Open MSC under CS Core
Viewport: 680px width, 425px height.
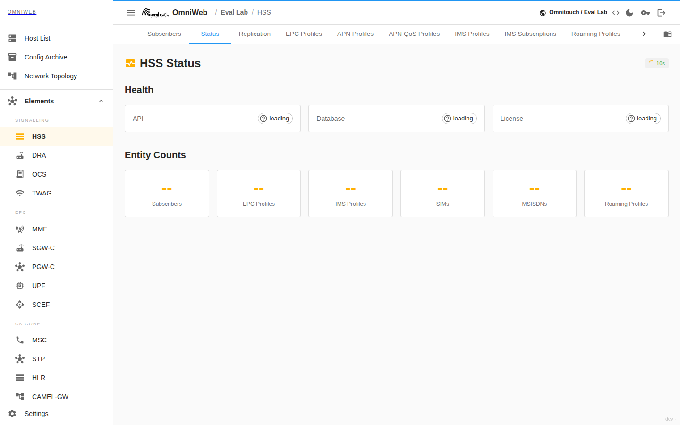click(x=57, y=340)
